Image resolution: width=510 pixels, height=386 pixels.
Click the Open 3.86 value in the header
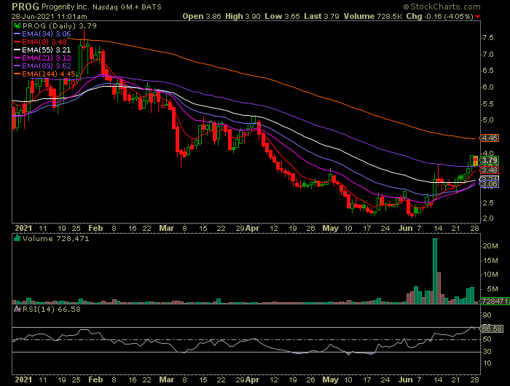pyautogui.click(x=202, y=16)
